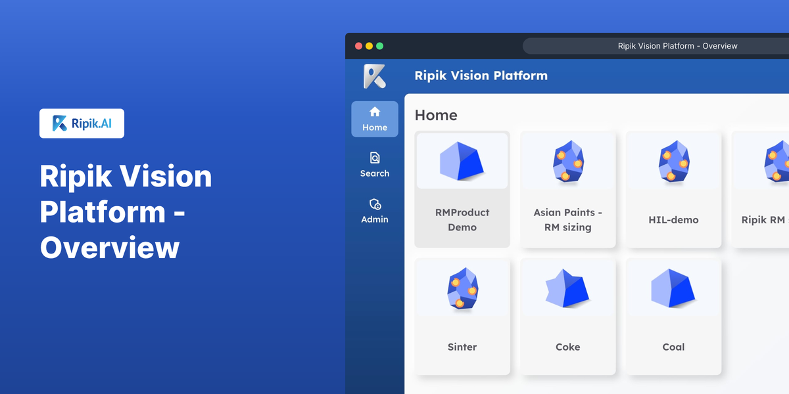Open the Asian Paints - RM sizing card

tap(568, 189)
